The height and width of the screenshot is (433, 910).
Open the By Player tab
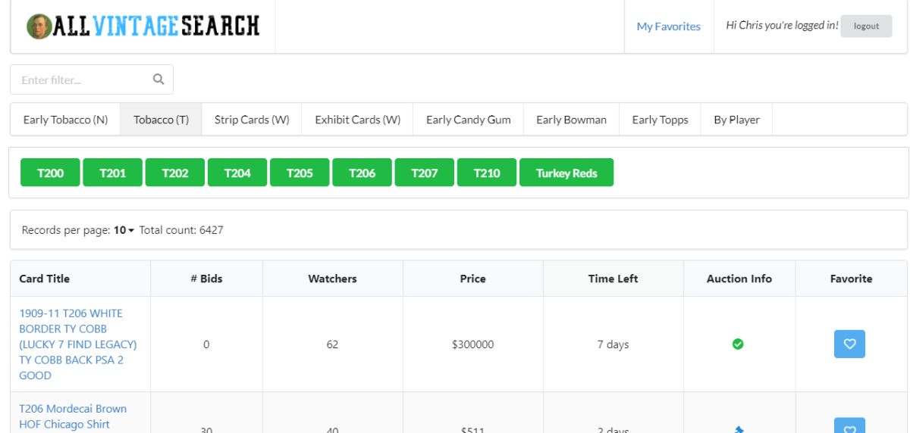(x=736, y=120)
